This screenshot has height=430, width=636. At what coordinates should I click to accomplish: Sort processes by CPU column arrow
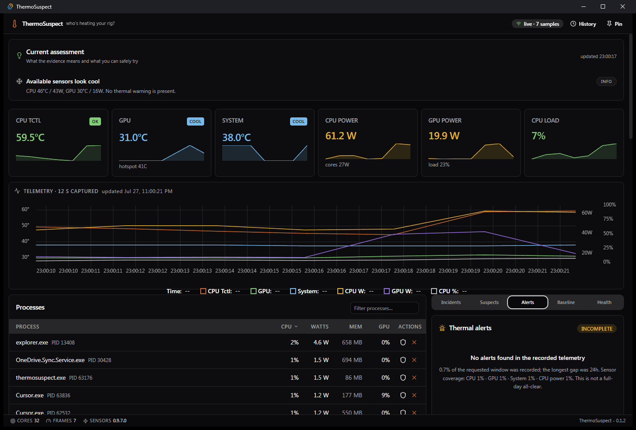point(296,327)
